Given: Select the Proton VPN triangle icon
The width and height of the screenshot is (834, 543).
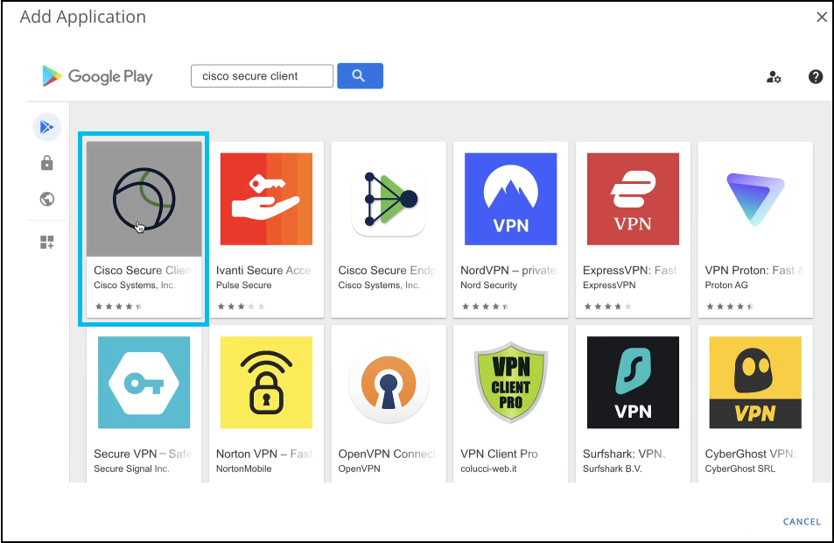Looking at the screenshot, I should coord(755,199).
